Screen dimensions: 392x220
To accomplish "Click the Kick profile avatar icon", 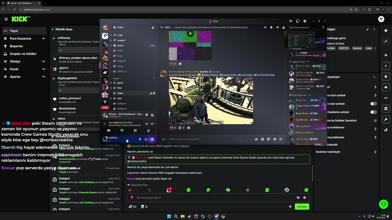I will [381, 19].
